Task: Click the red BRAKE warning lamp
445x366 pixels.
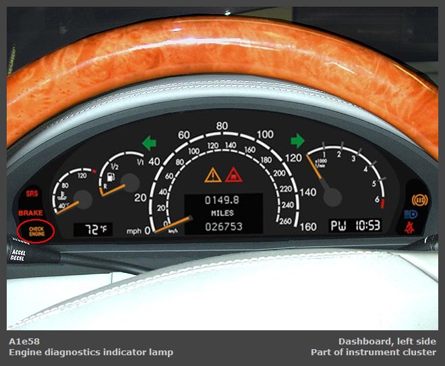Action: point(31,213)
